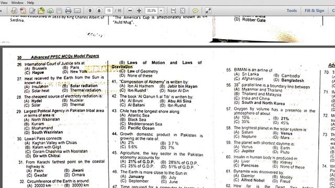
Task: Click option '(B) Jabir bin Hayan'
Action: [x=178, y=86]
